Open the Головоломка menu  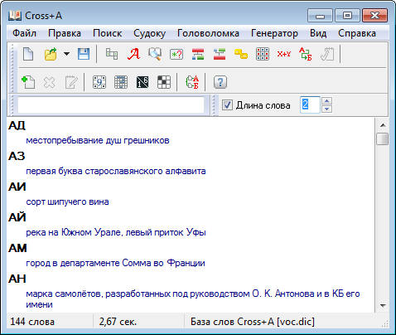point(208,33)
